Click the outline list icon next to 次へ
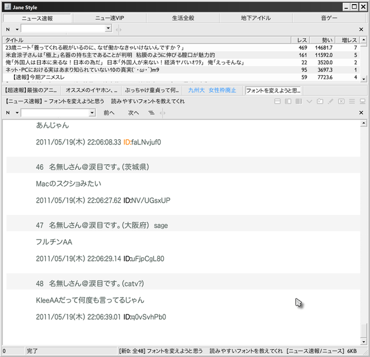The height and width of the screenshot is (357, 370). coord(151,113)
